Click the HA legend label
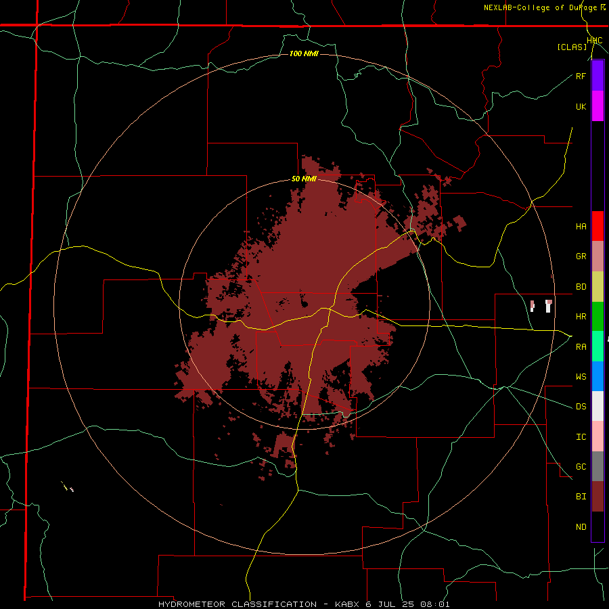The width and height of the screenshot is (609, 609). (581, 226)
